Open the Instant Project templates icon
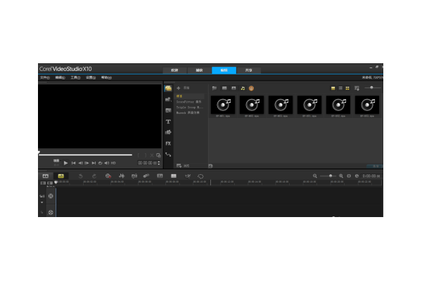This screenshot has width=422, height=281. (168, 100)
